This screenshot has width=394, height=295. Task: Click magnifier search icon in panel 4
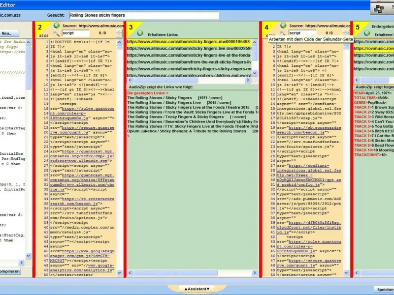click(283, 33)
